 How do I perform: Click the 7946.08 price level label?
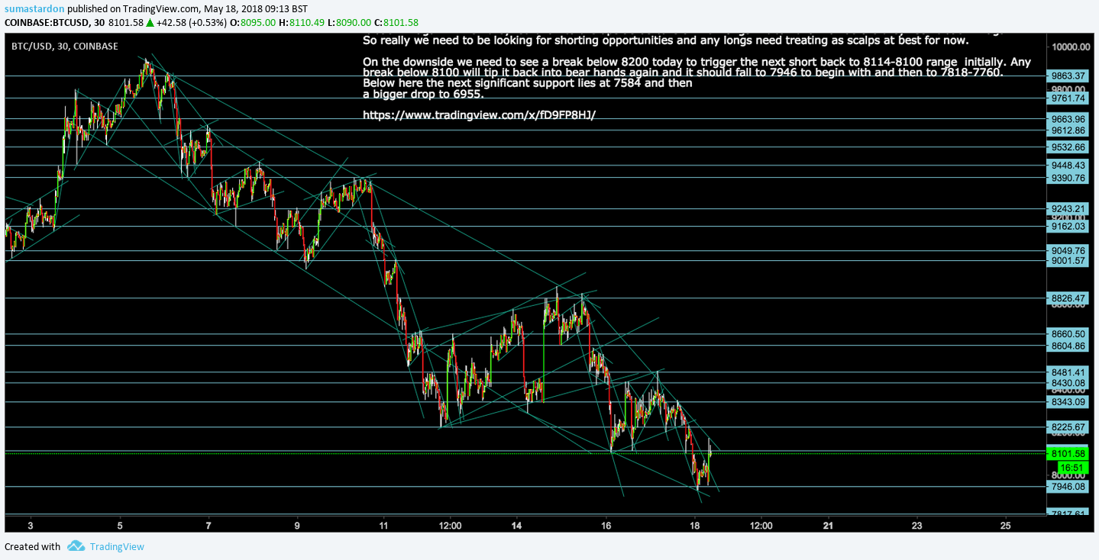1068,486
